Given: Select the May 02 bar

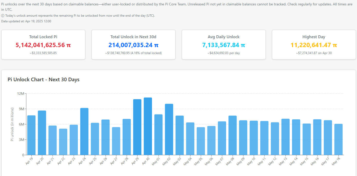Looking at the screenshot, I should 169,129.
